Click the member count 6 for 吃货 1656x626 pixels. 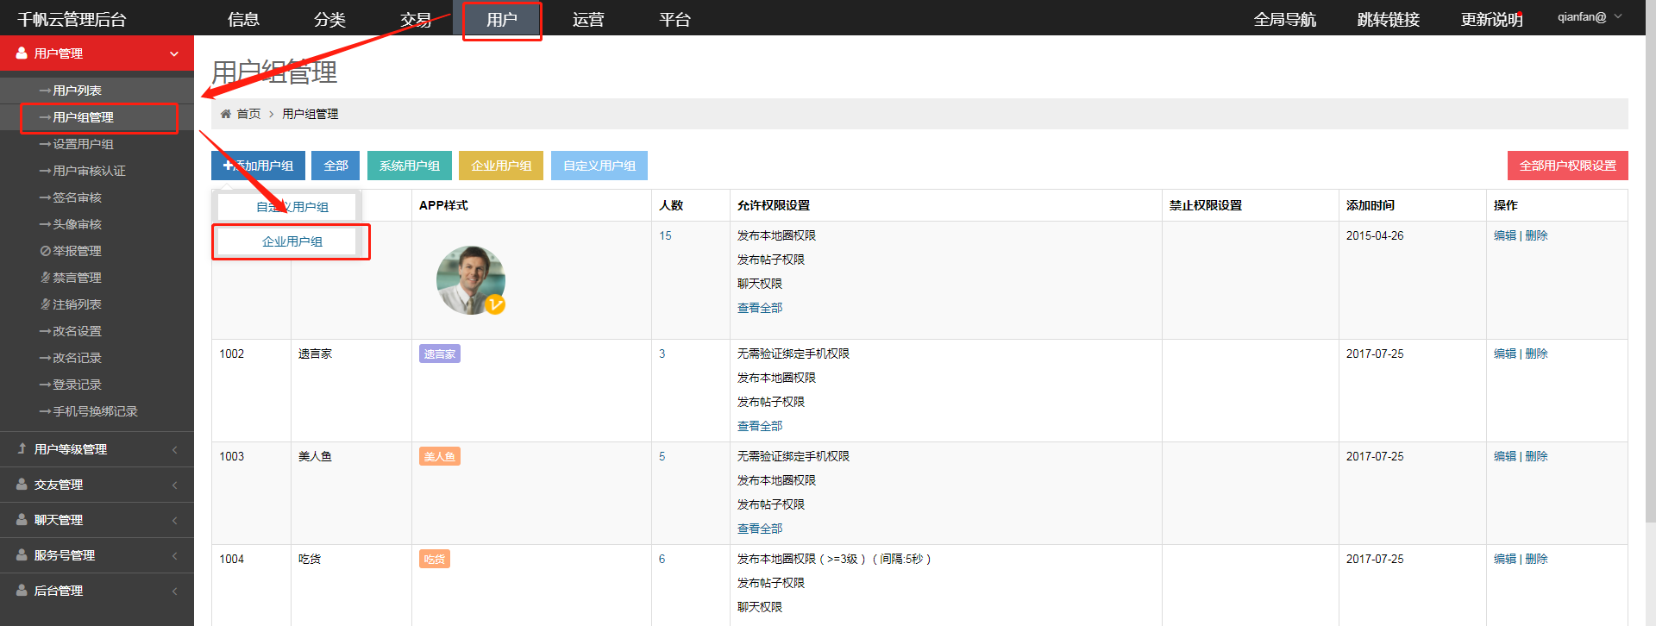point(662,559)
